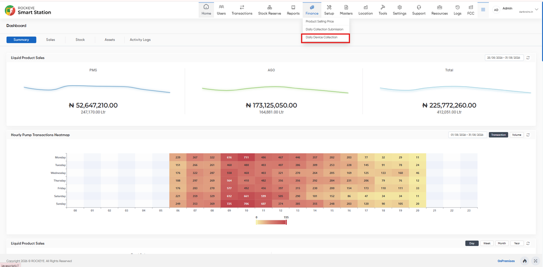543x267 pixels.
Task: Expand the Admin profile dropdown arrow
Action: (x=537, y=8)
